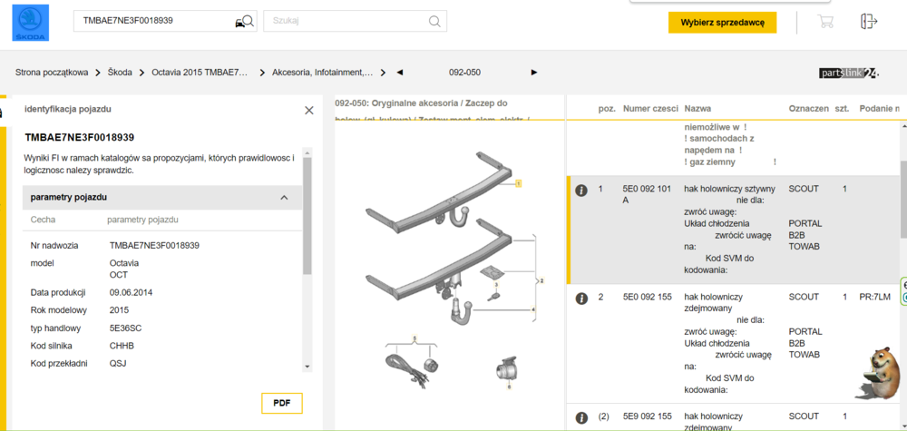Open the shopping cart
The height and width of the screenshot is (431, 907).
(x=825, y=22)
